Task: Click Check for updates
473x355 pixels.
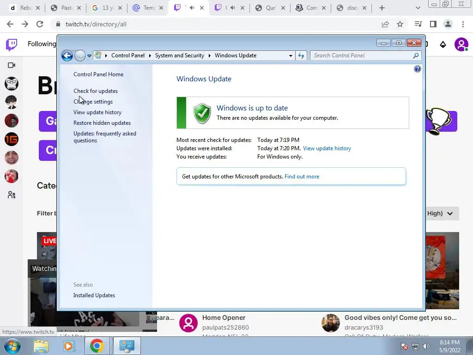Action: 96,91
